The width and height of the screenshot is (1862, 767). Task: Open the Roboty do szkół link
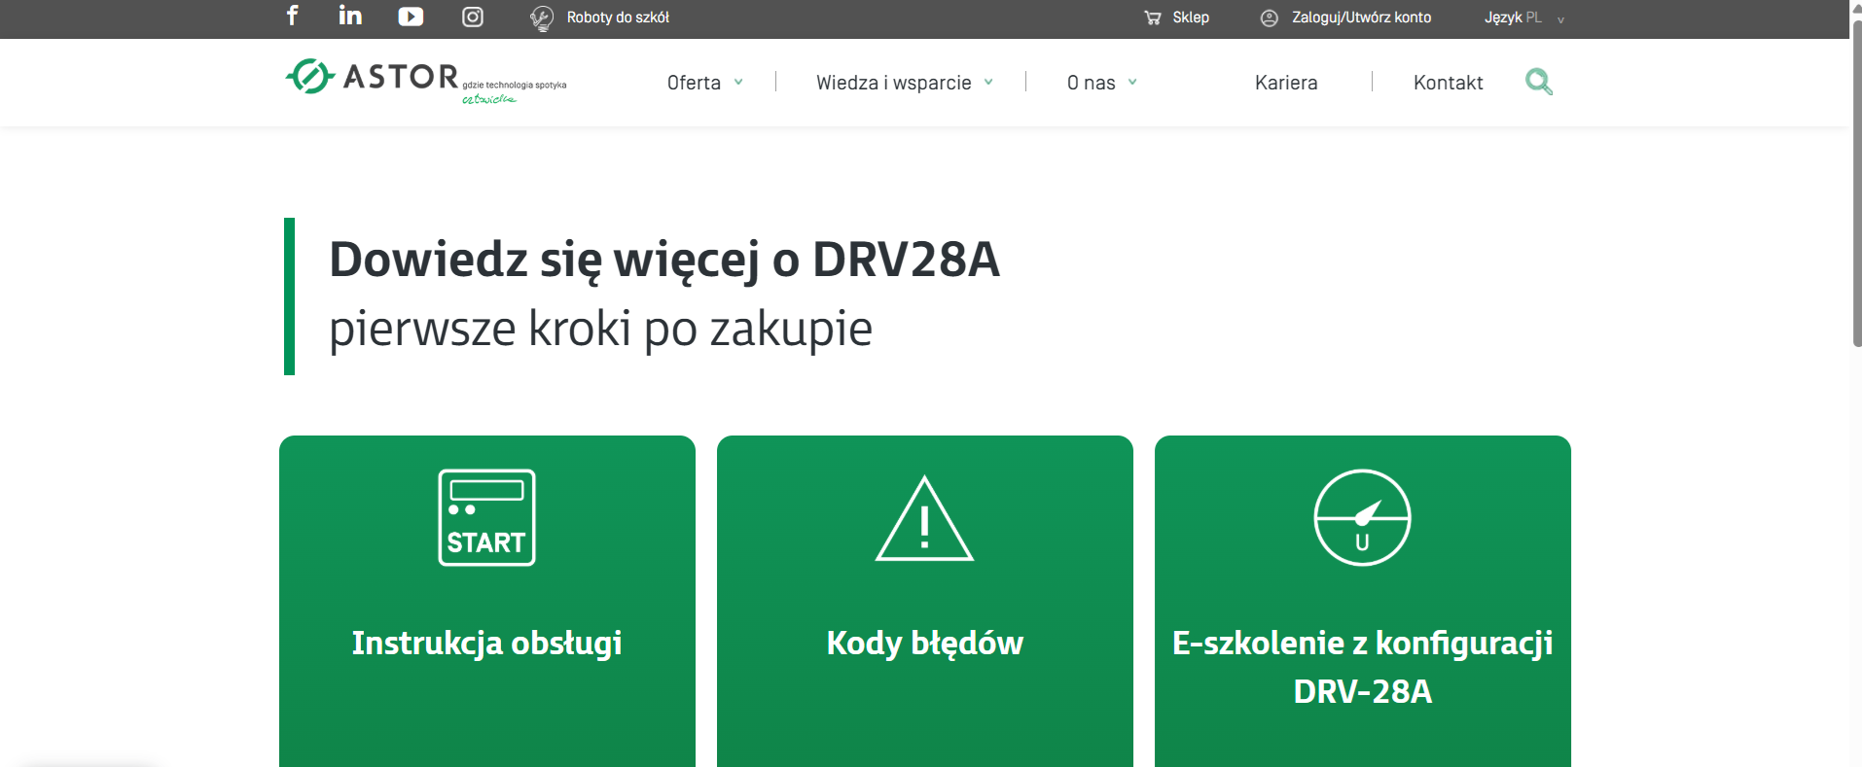[618, 17]
